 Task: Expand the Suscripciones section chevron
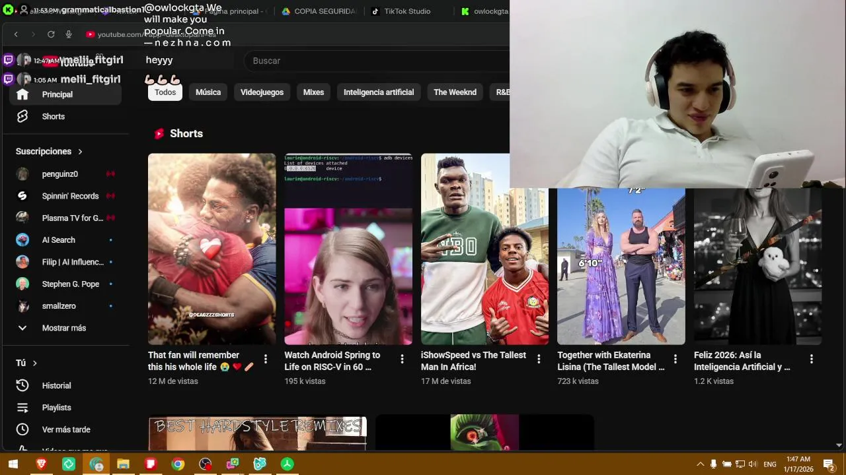coord(80,152)
